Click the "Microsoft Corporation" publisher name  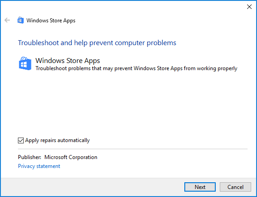(x=71, y=157)
